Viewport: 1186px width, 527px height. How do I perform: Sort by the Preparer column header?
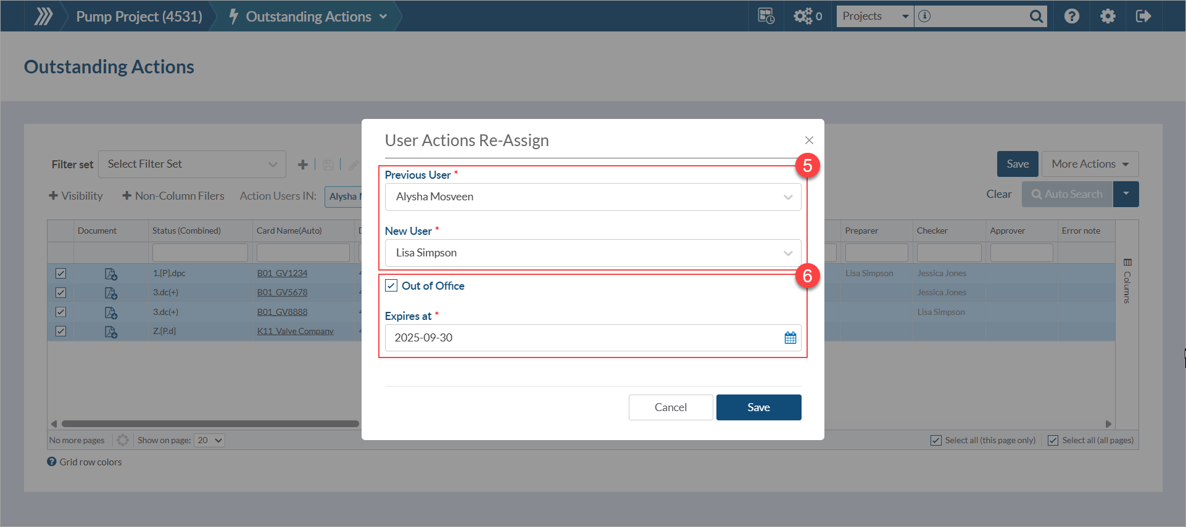tap(861, 231)
